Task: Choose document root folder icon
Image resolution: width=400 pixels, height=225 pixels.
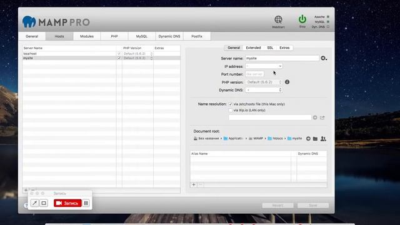Action: pyautogui.click(x=315, y=139)
